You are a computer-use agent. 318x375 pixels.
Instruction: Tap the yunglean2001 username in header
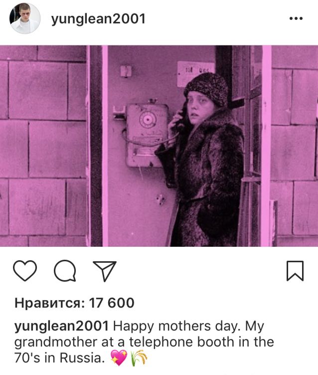[98, 19]
